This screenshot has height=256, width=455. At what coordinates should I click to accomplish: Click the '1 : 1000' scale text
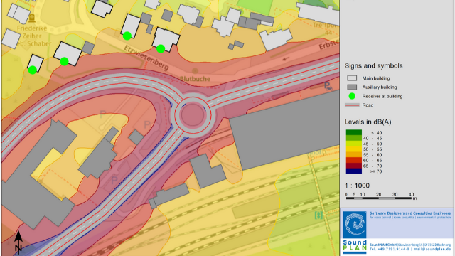click(x=357, y=186)
